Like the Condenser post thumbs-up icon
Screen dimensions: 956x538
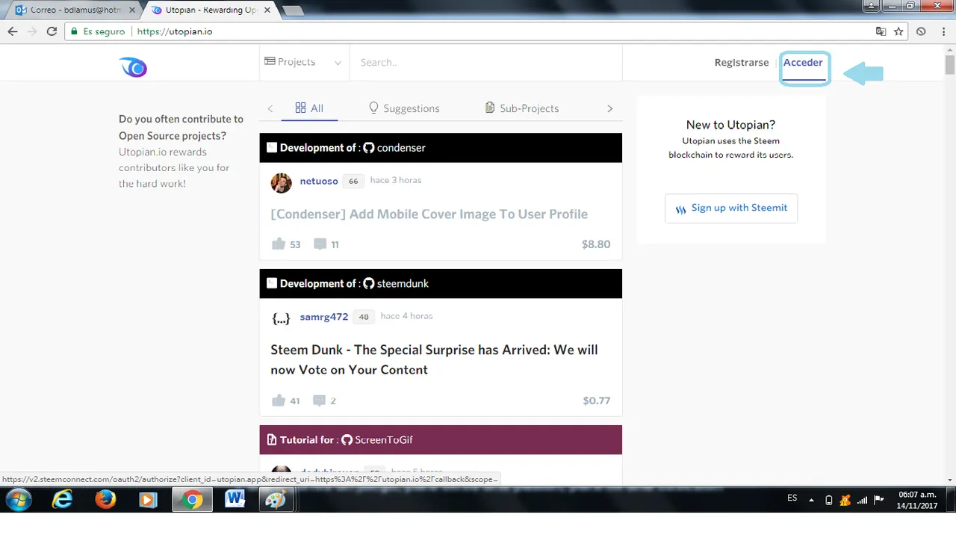(x=279, y=244)
